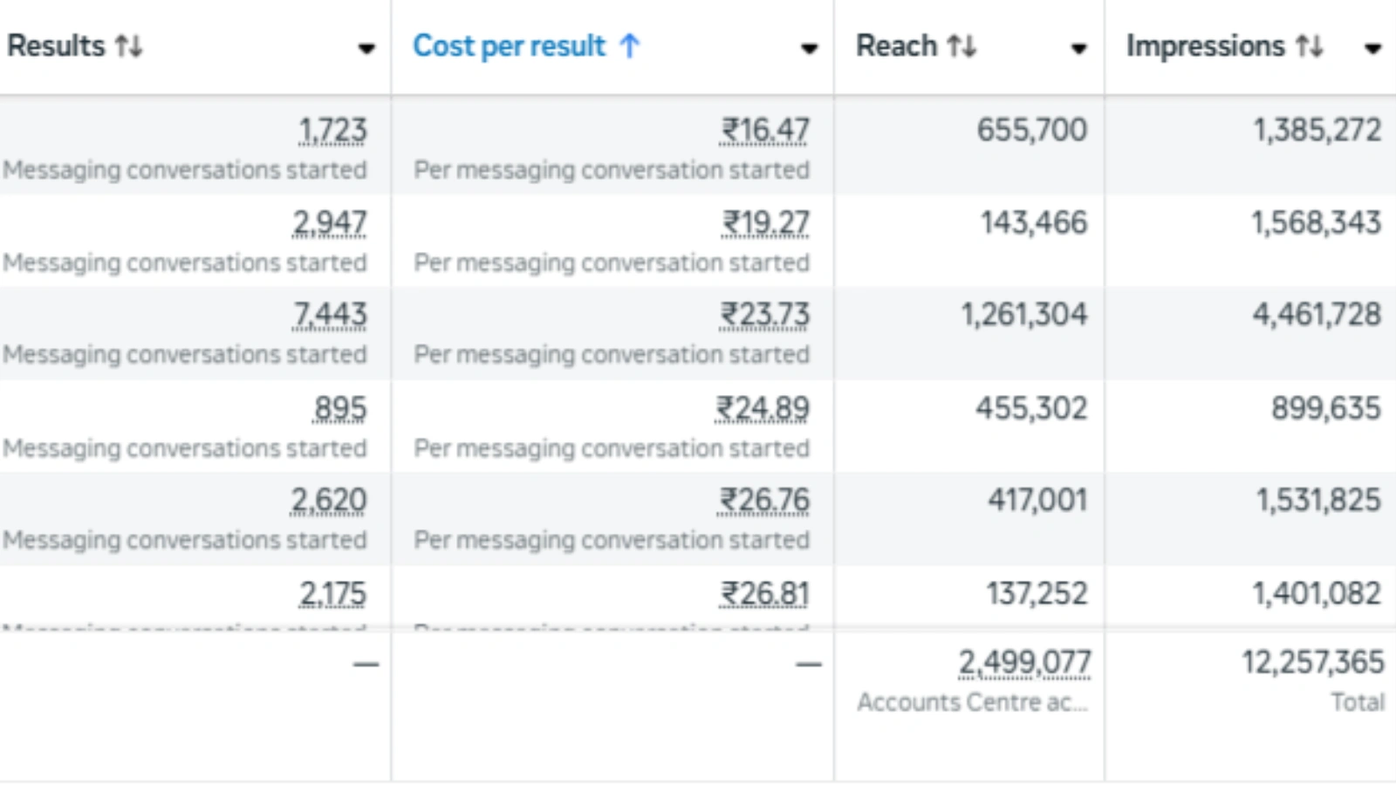
Task: Expand the Reach column dropdown arrow
Action: (1079, 49)
